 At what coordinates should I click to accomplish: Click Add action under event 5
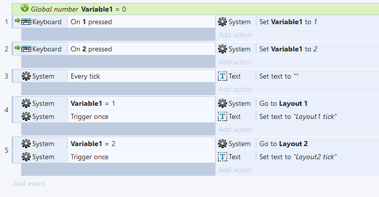point(235,170)
